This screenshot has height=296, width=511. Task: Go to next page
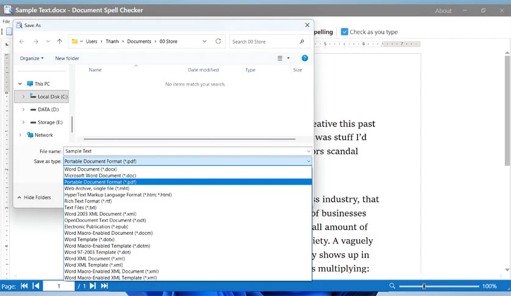tap(92, 286)
